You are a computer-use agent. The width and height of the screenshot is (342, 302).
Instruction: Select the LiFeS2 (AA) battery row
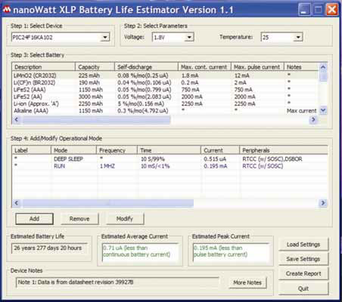pos(166,97)
